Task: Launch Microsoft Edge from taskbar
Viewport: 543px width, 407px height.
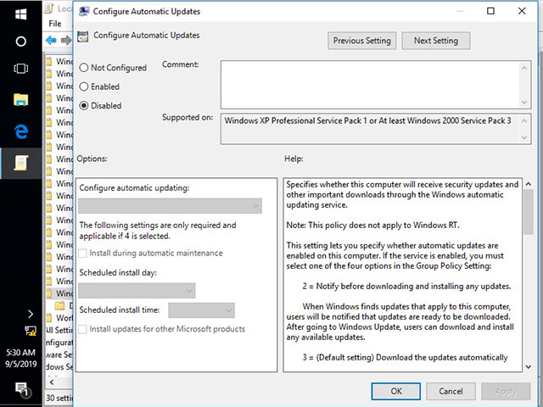Action: click(x=20, y=131)
